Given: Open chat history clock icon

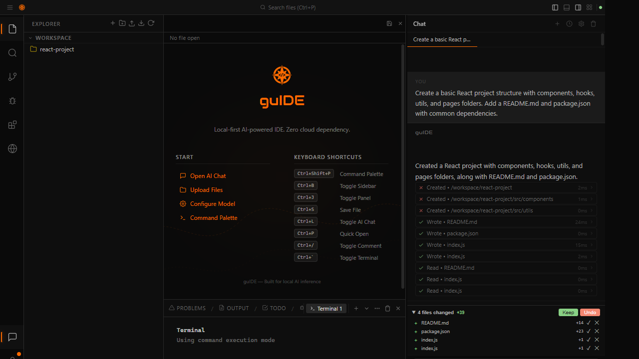Looking at the screenshot, I should click(x=569, y=23).
